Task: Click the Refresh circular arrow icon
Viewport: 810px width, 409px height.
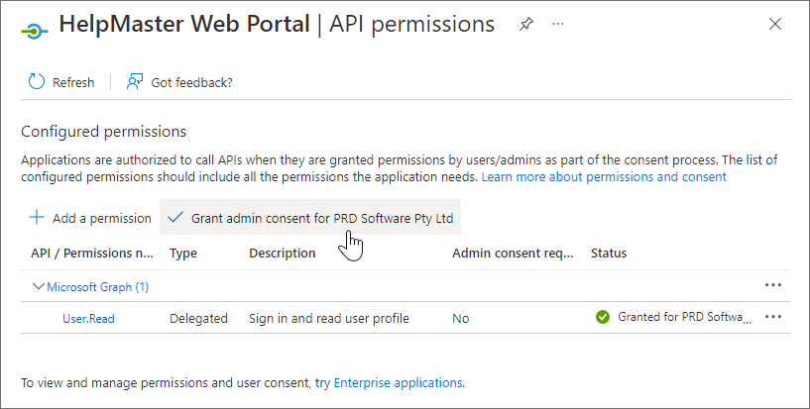Action: coord(37,81)
